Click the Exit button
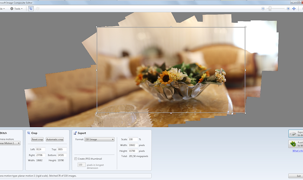 pyautogui.click(x=296, y=176)
